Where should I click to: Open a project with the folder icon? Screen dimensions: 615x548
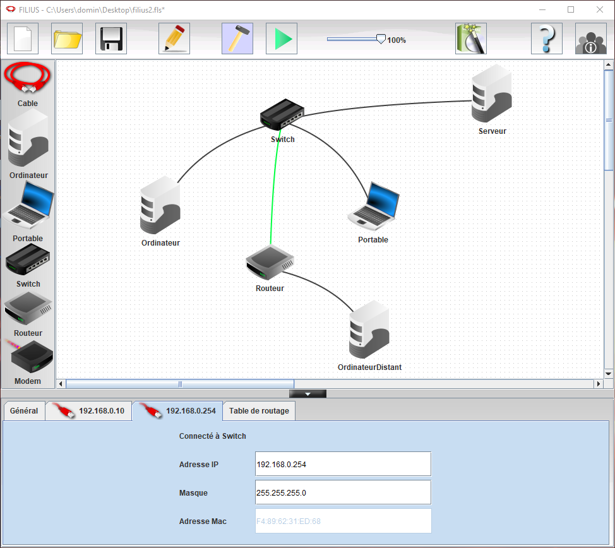67,39
